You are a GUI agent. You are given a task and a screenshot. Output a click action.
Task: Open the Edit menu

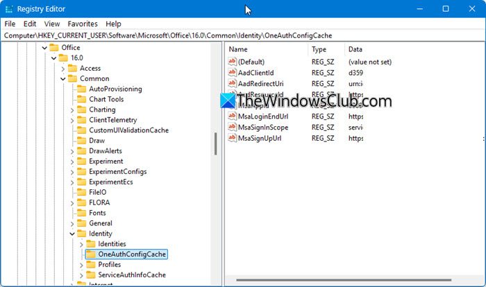click(x=30, y=24)
